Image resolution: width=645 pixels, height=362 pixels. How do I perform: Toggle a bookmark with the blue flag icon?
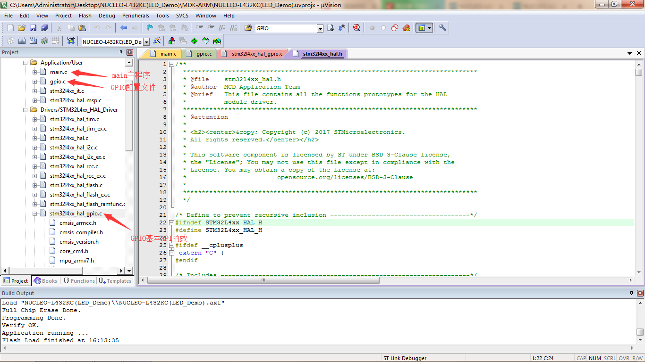tap(150, 28)
